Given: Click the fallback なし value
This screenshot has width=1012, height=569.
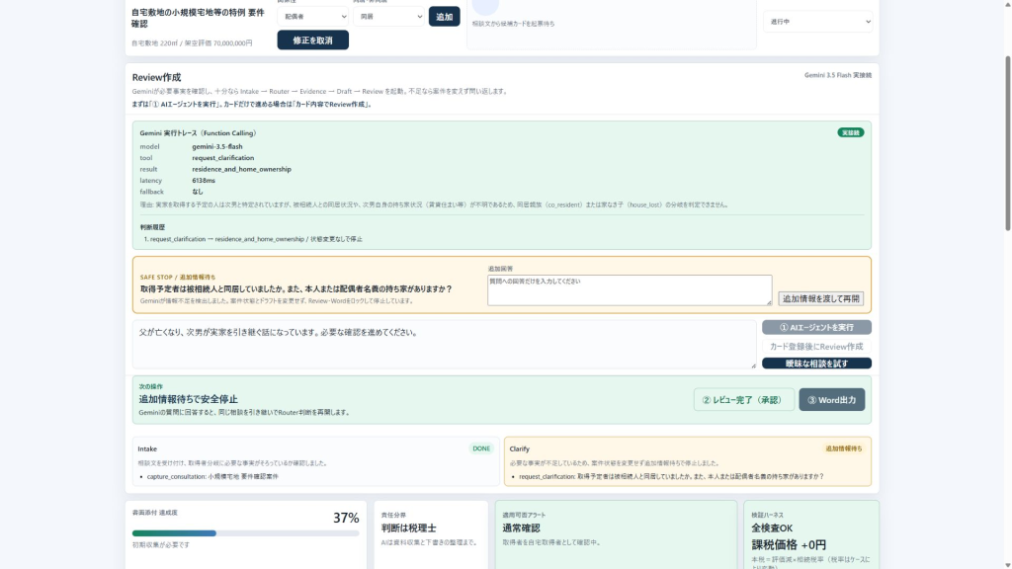Looking at the screenshot, I should point(198,192).
